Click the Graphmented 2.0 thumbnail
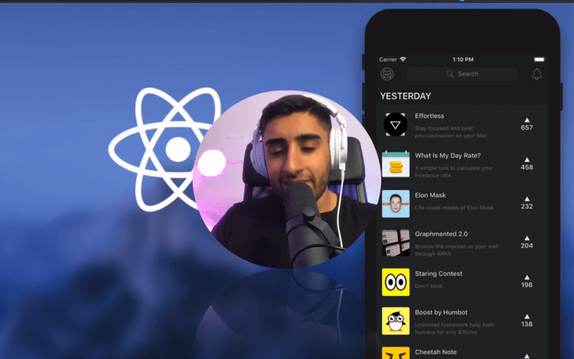 click(x=396, y=243)
